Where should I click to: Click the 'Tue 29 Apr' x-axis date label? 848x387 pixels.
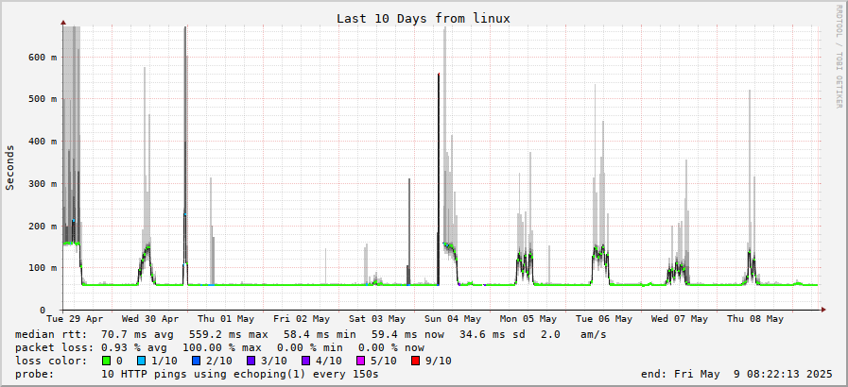click(75, 319)
